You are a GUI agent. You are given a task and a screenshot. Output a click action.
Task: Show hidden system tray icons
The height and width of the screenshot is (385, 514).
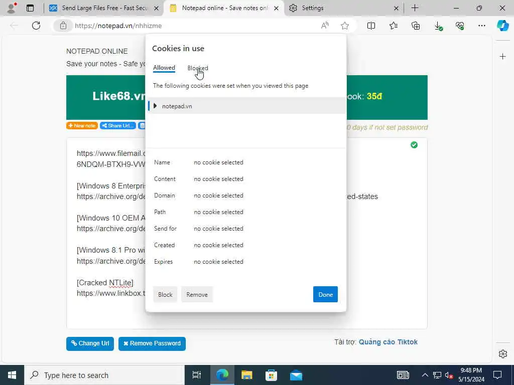(425, 375)
